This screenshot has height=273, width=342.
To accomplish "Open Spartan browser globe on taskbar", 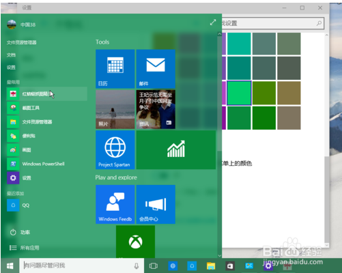I will coord(173,265).
